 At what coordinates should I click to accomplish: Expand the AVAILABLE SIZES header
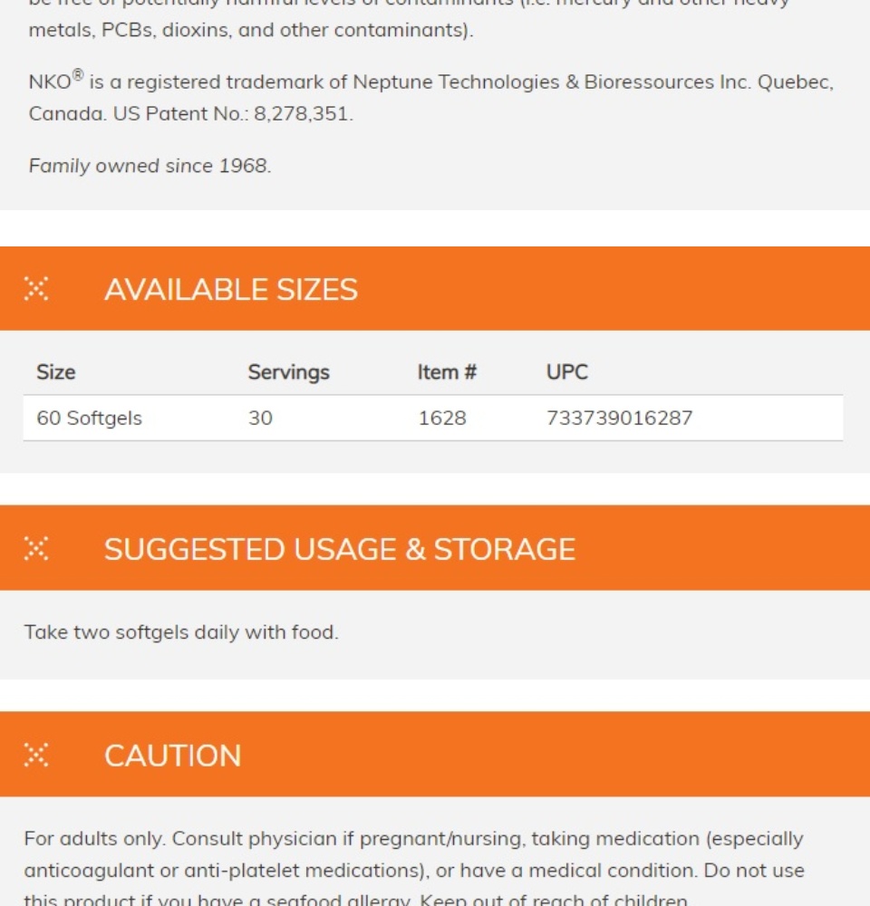pyautogui.click(x=435, y=288)
